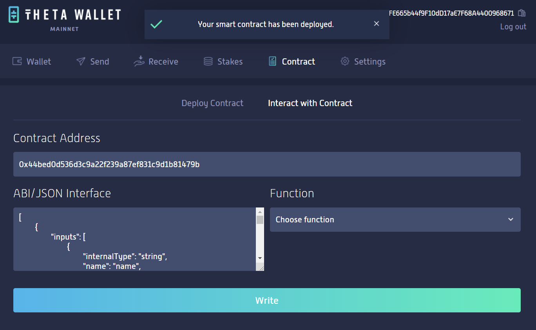Click the "name": "name" line in ABI
536x330 pixels.
pos(112,267)
